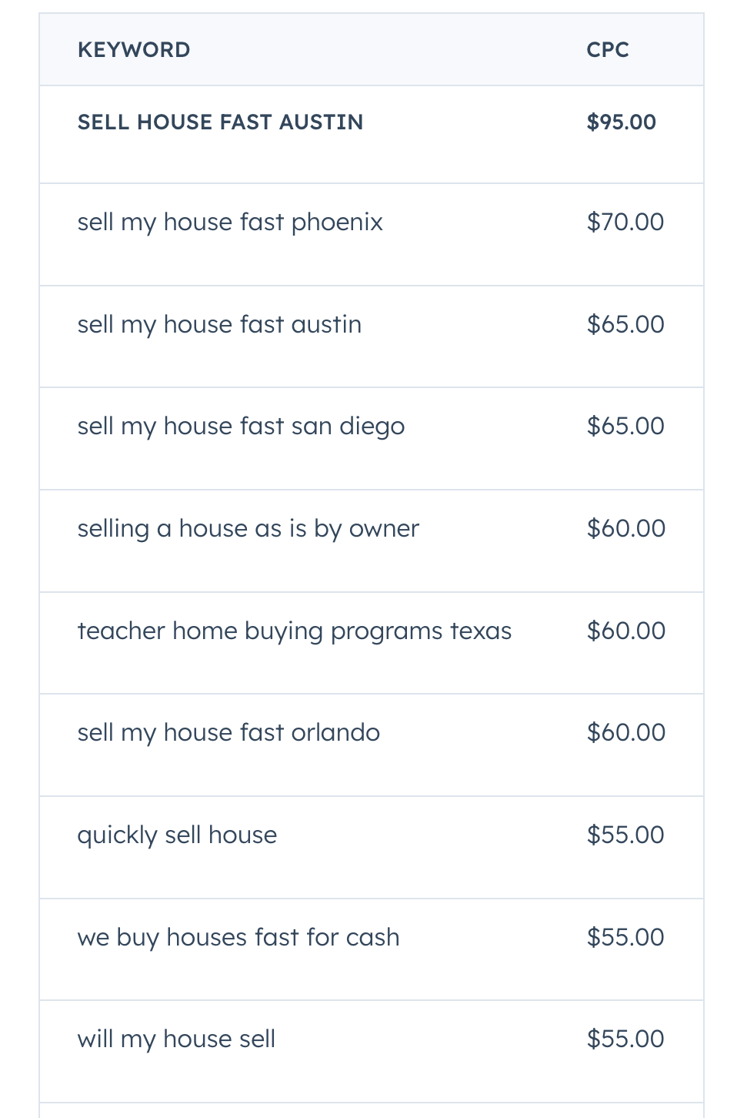The image size is (737, 1118).
Task: Select teacher home buying programs texas
Action: pos(295,631)
